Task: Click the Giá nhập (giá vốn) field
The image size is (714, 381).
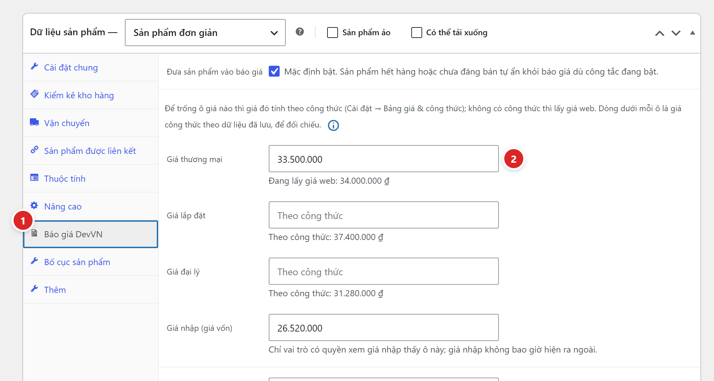Action: click(384, 327)
